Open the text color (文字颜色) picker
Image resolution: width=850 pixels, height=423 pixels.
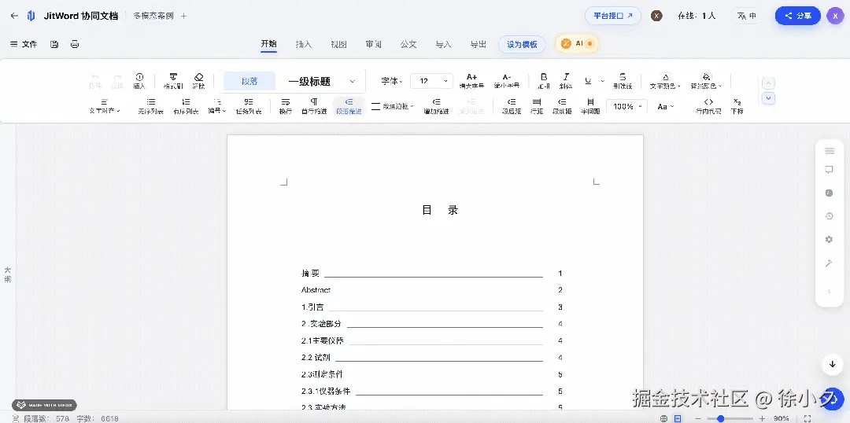click(x=665, y=81)
